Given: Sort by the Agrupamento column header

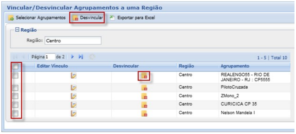Looking at the screenshot, I should 235,66.
